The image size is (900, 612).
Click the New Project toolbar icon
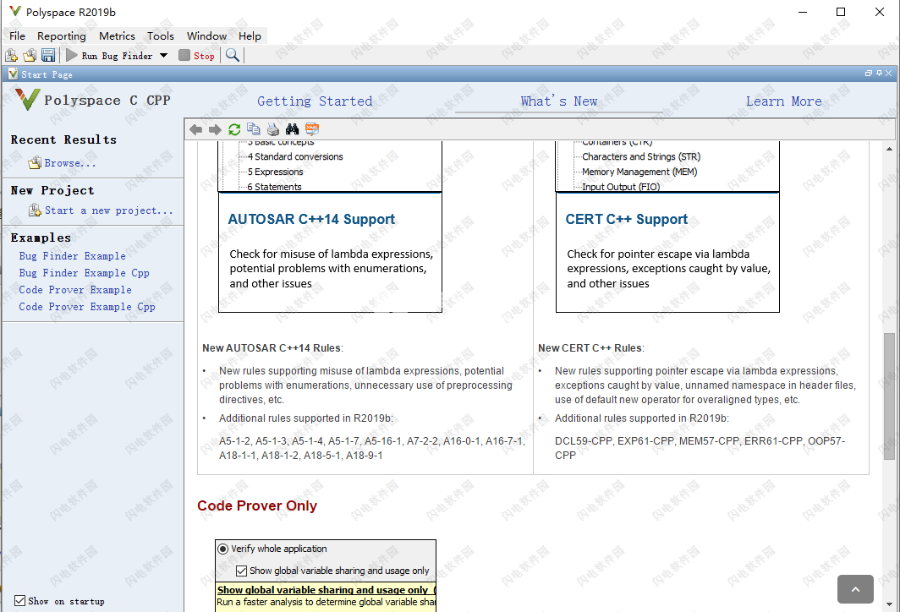coord(11,55)
